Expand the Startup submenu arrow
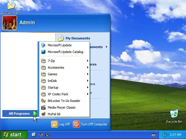The width and height of the screenshot is (186, 139). (88, 87)
